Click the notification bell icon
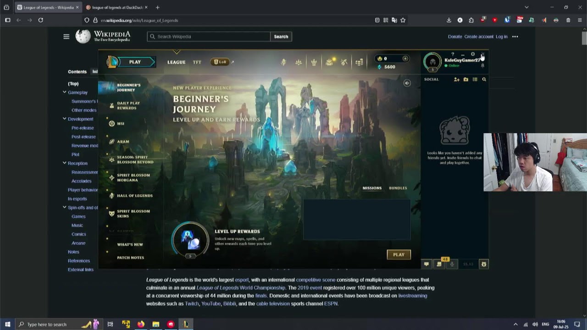 point(482,66)
